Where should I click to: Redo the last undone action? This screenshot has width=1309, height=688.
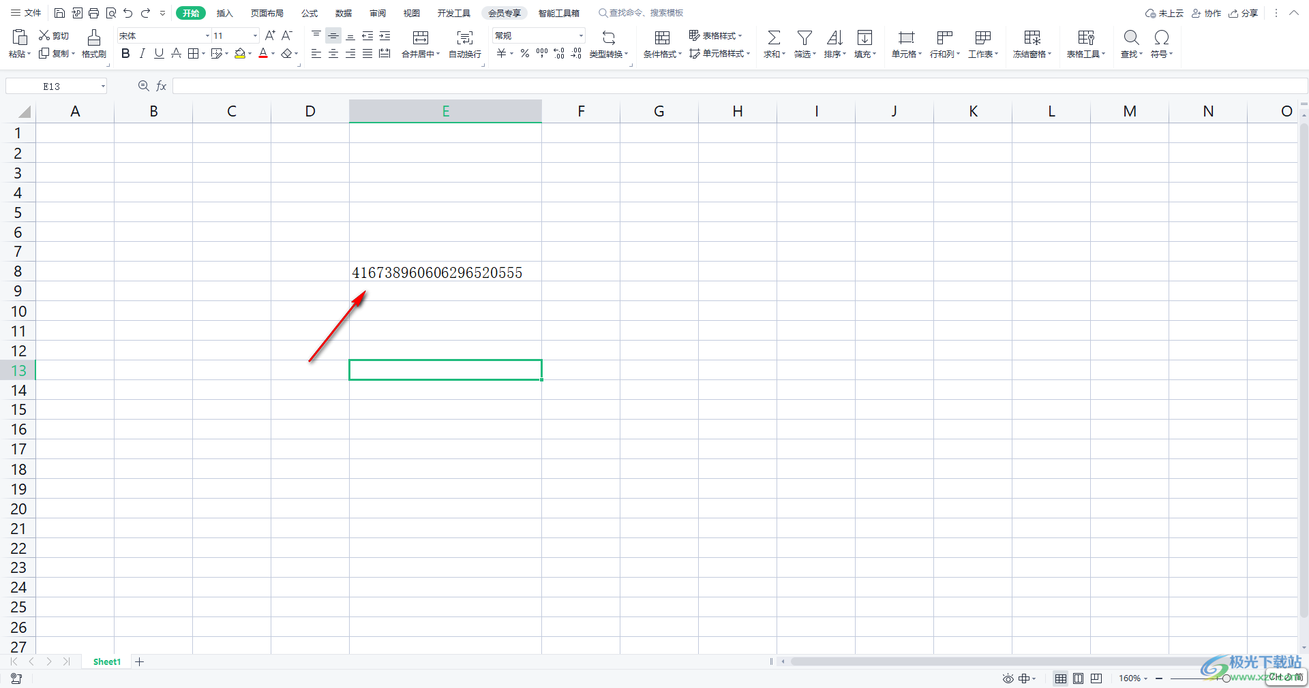(x=145, y=13)
